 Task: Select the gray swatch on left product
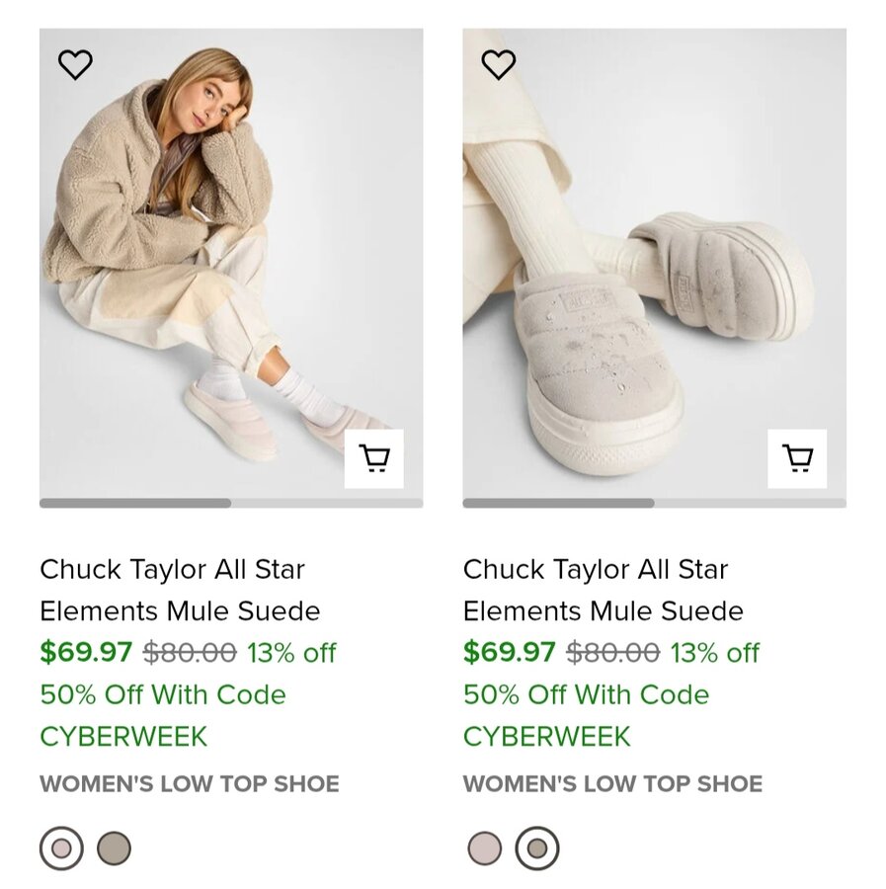(x=114, y=848)
